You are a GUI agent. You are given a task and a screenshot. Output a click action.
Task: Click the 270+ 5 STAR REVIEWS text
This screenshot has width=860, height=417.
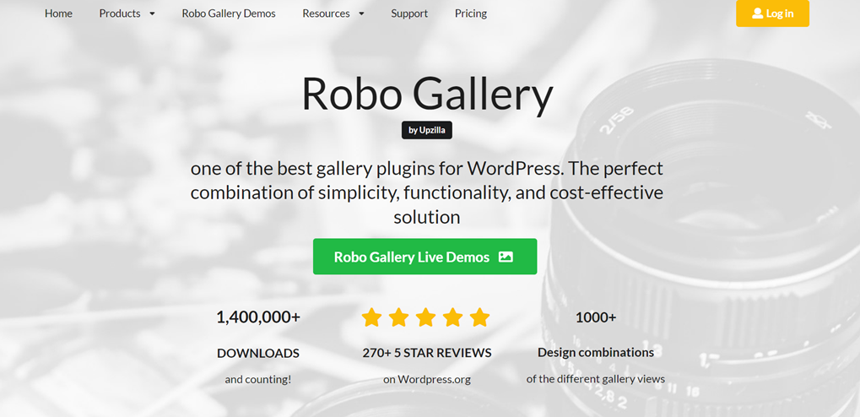[x=427, y=353]
